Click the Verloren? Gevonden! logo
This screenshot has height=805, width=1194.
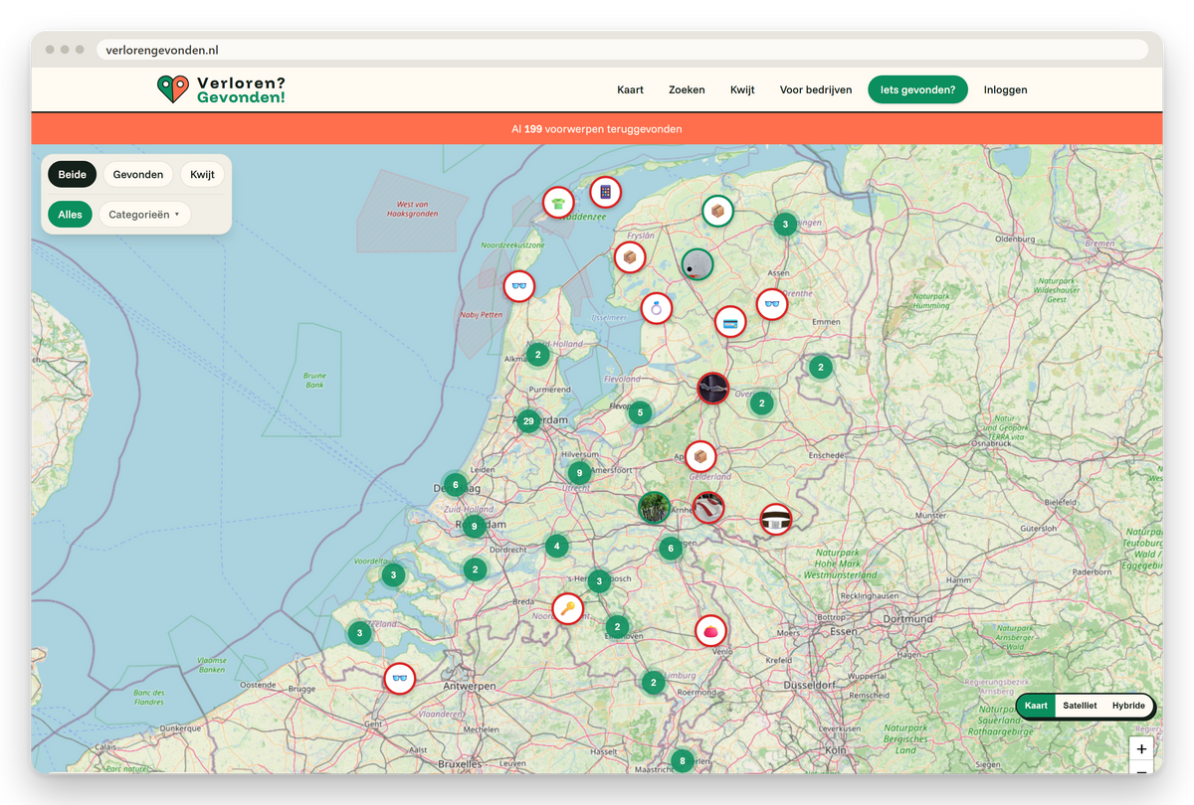coord(221,89)
